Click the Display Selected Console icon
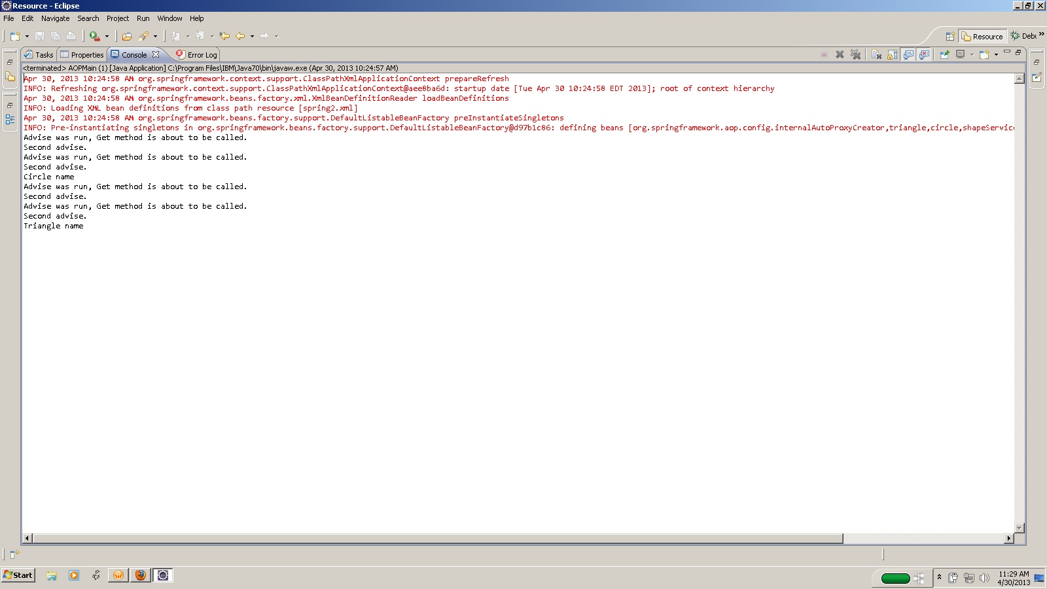The image size is (1047, 589). (961, 55)
